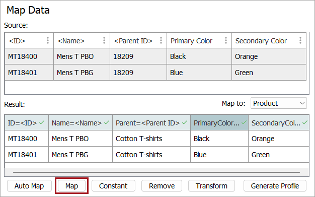Open the <Name> column options menu
This screenshot has height=197, width=315.
coord(104,40)
